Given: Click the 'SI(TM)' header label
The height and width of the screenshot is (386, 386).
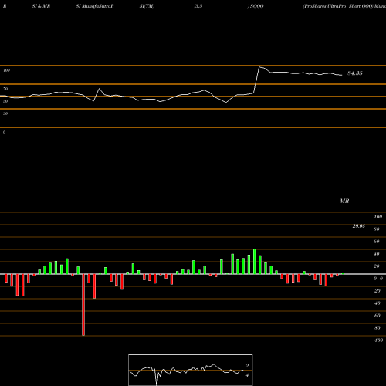Looking at the screenshot, I should (x=147, y=6).
